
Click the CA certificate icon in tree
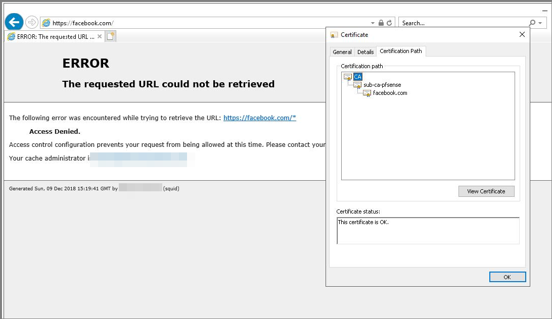(348, 77)
